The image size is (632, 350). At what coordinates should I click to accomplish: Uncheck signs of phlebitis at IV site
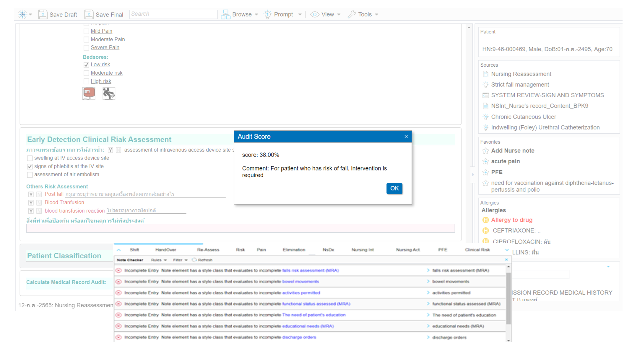pos(30,167)
